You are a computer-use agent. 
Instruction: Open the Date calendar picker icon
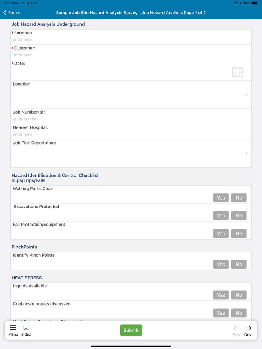click(237, 71)
